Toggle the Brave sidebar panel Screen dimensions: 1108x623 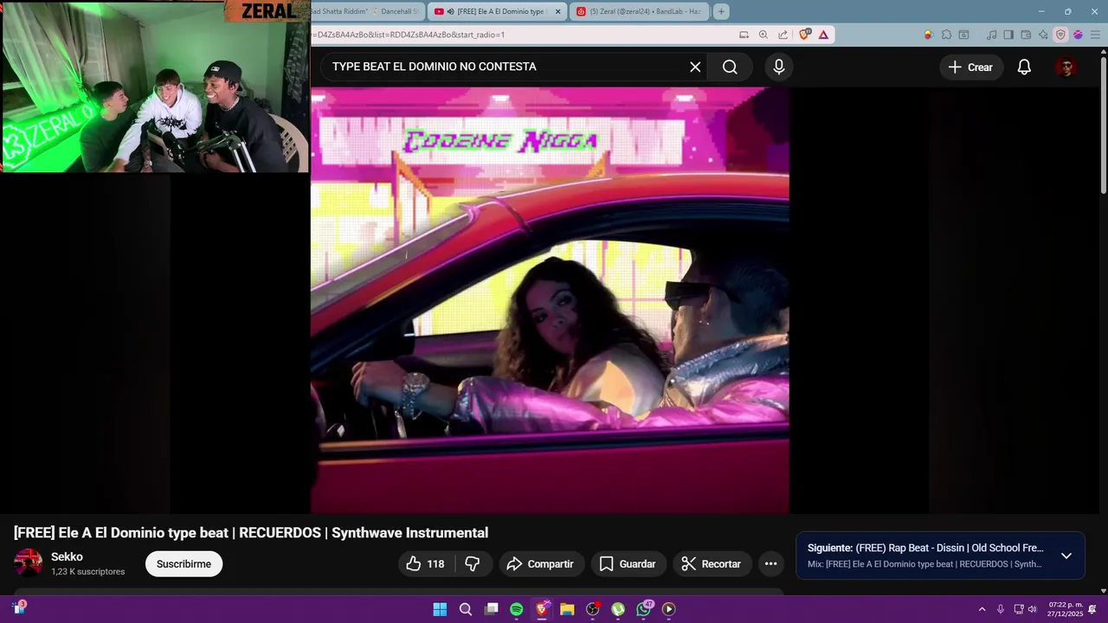(x=1008, y=35)
